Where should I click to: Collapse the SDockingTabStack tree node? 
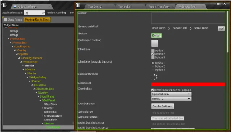click(x=19, y=58)
